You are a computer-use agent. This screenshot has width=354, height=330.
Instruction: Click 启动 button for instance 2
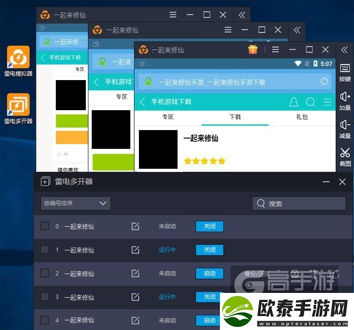[210, 274]
